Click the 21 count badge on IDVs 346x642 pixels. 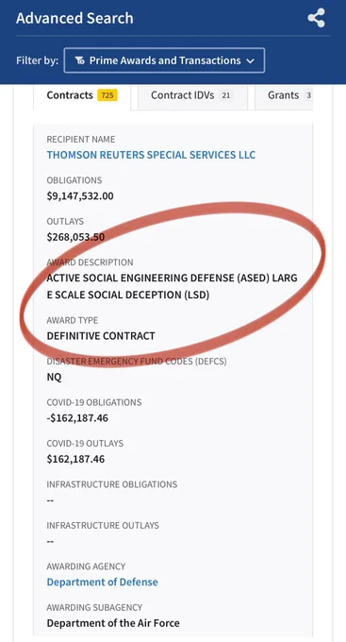click(225, 95)
